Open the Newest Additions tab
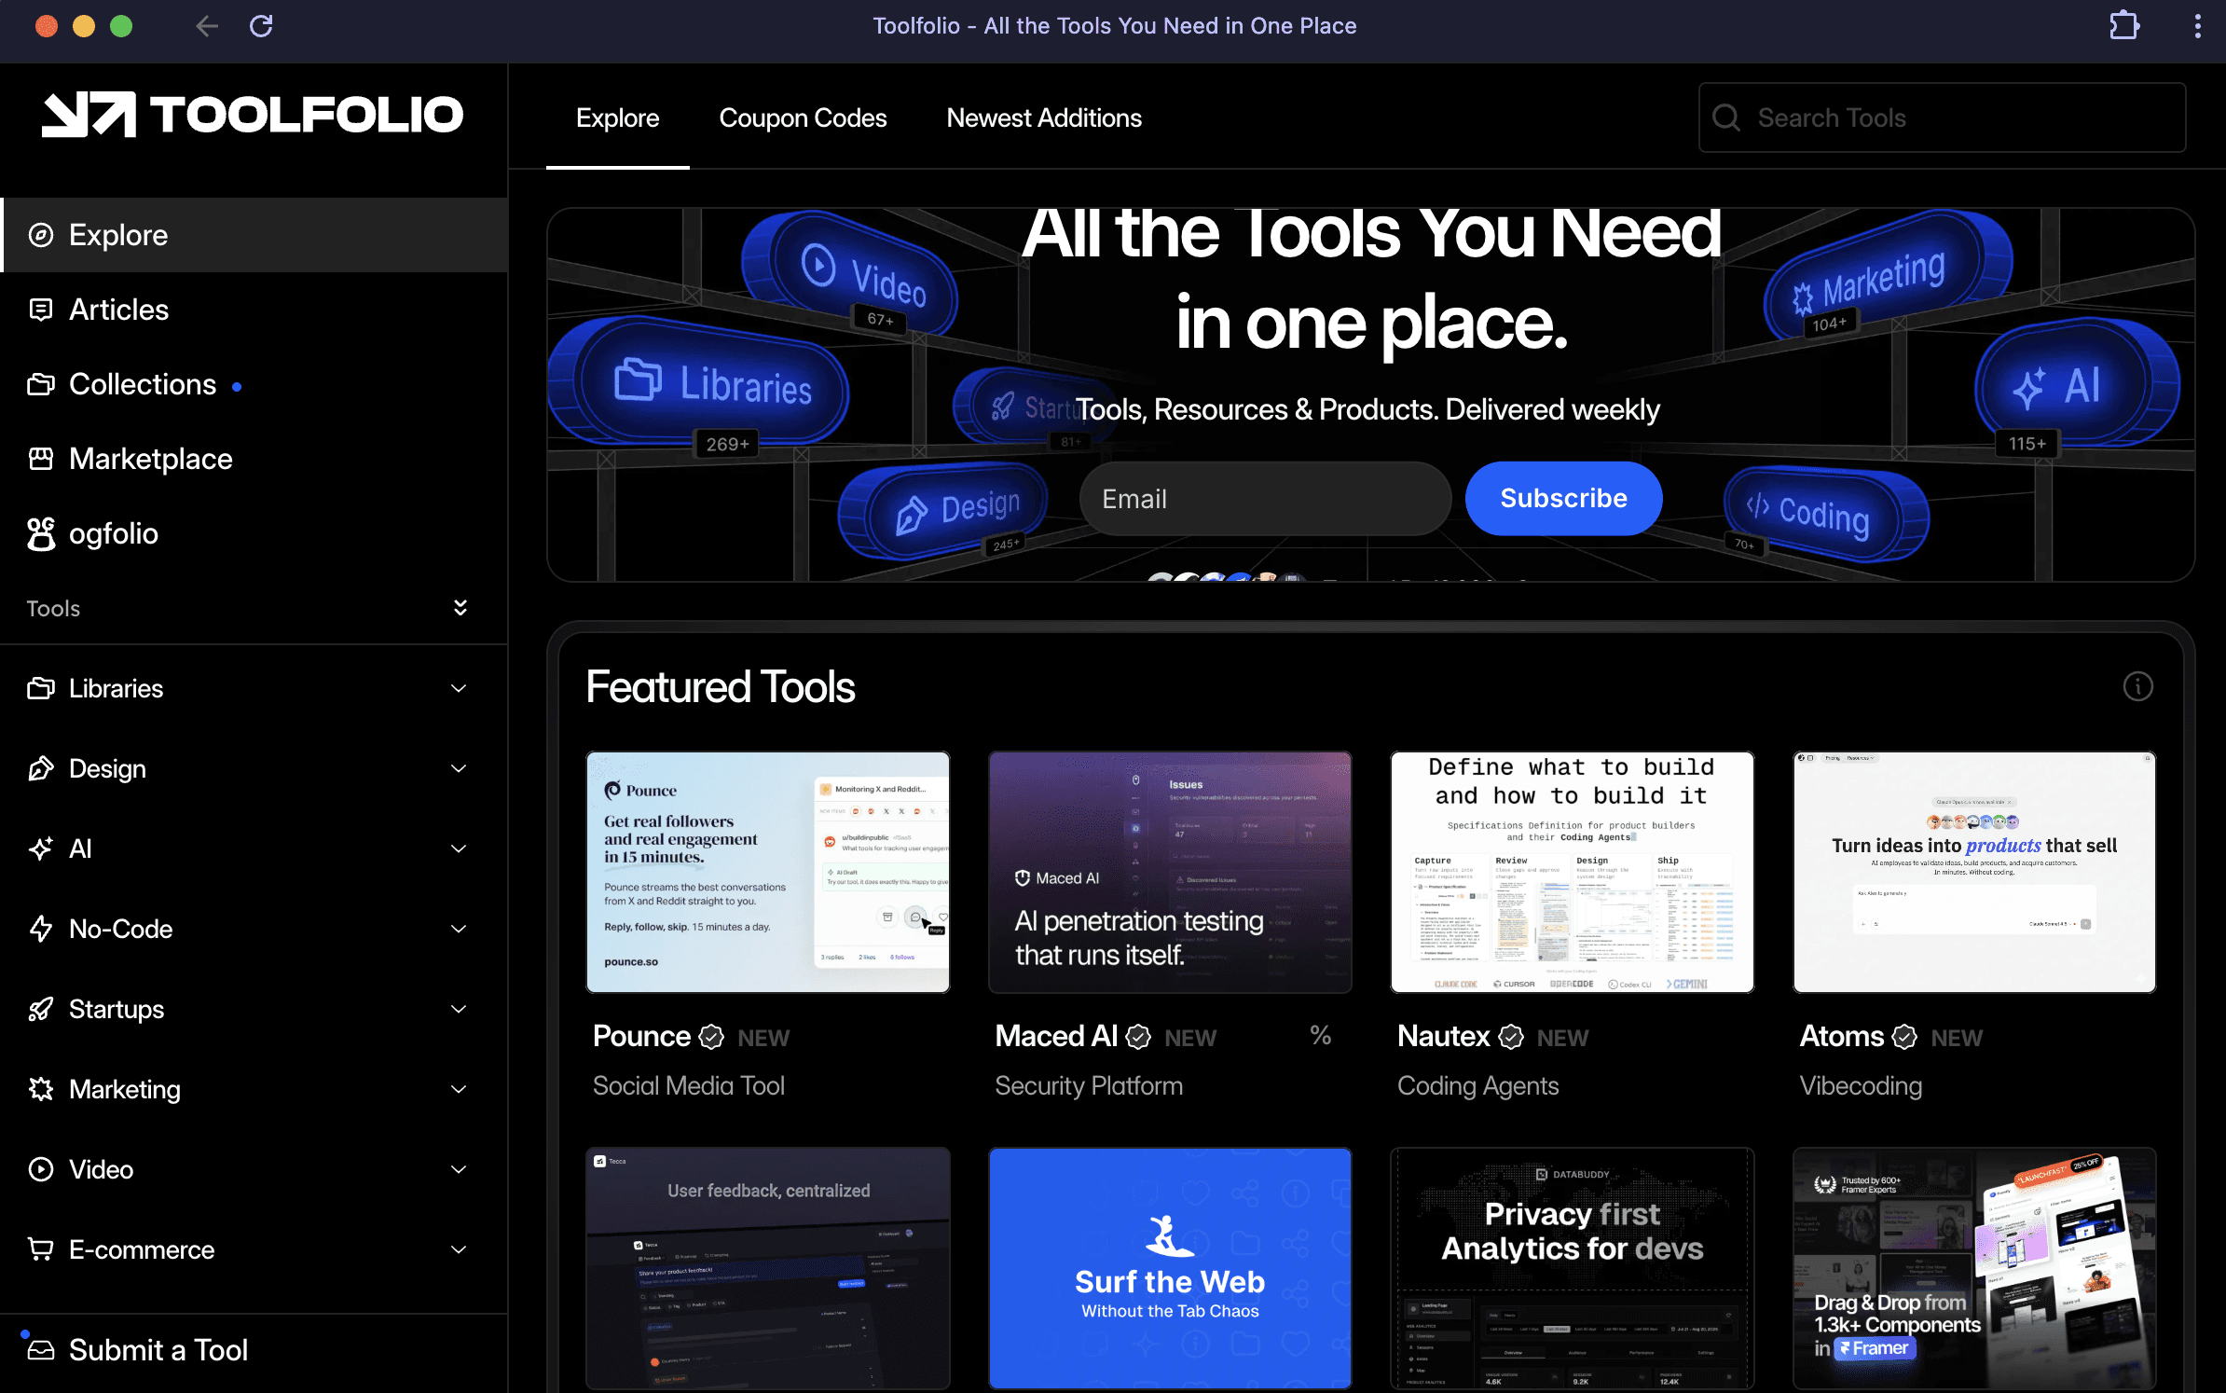The height and width of the screenshot is (1393, 2226). pyautogui.click(x=1044, y=118)
